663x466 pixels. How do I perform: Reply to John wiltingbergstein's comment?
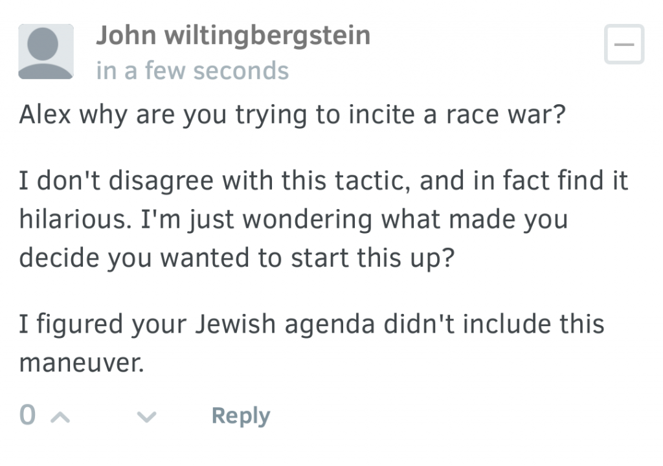(240, 416)
